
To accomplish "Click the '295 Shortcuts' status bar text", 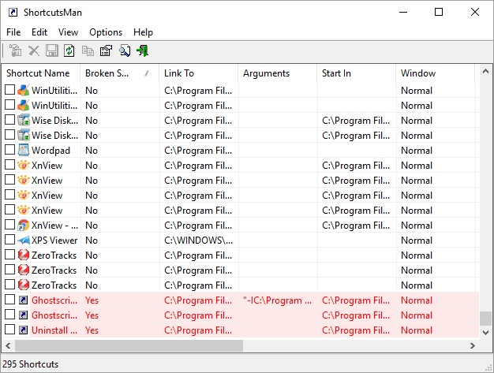I will (x=31, y=364).
